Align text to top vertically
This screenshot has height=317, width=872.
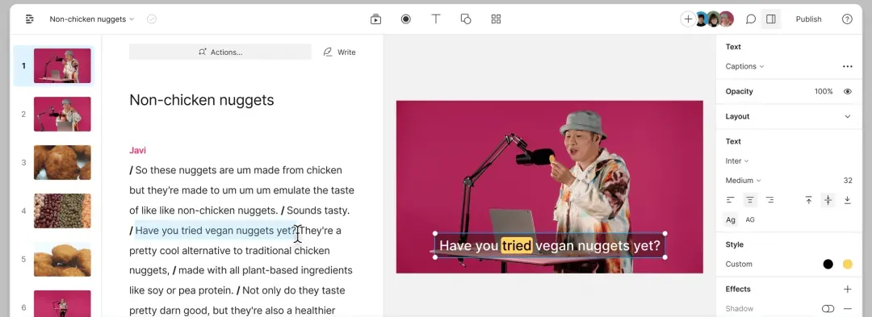tap(808, 200)
